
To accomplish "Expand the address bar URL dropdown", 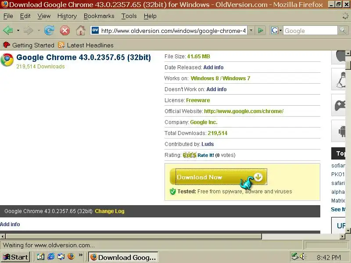I will [251, 30].
